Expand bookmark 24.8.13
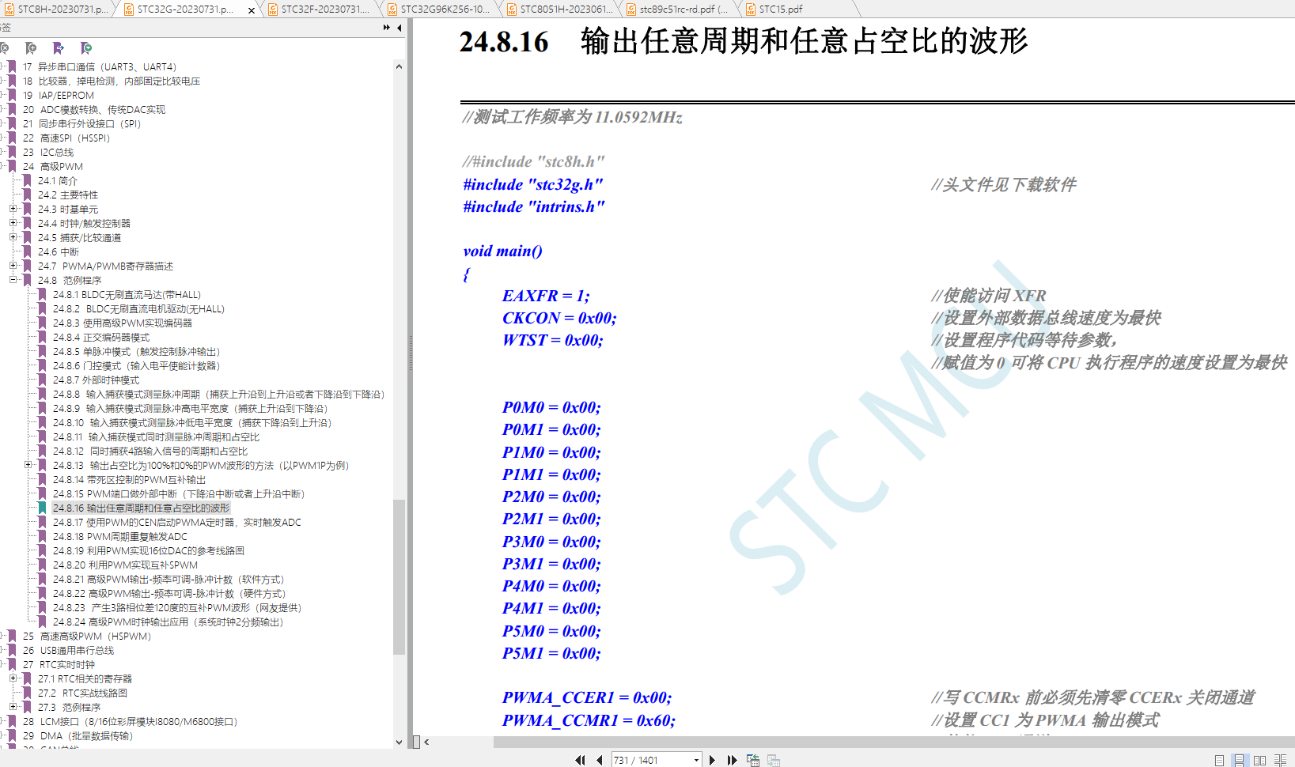This screenshot has height=767, width=1295. tap(28, 465)
